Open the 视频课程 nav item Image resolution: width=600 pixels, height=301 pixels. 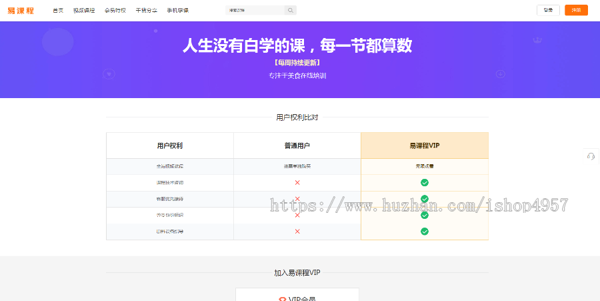[84, 10]
